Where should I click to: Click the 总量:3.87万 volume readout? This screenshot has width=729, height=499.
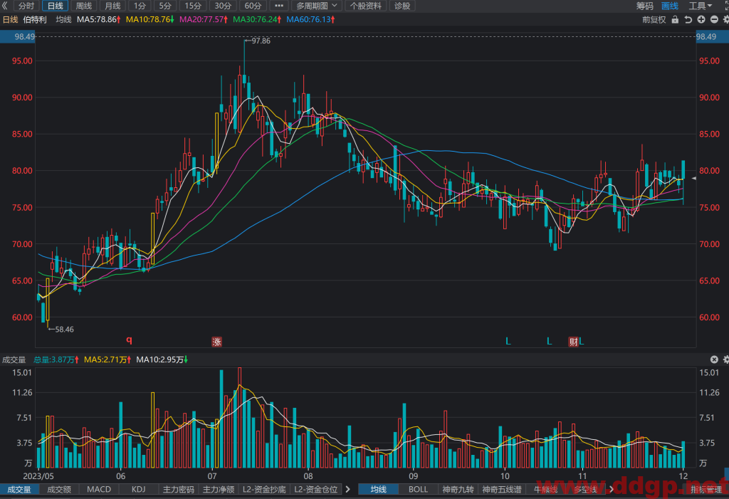point(56,359)
